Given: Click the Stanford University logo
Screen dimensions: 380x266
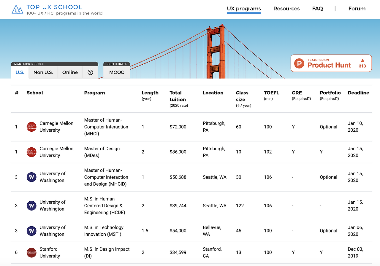Looking at the screenshot, I should pos(31,253).
